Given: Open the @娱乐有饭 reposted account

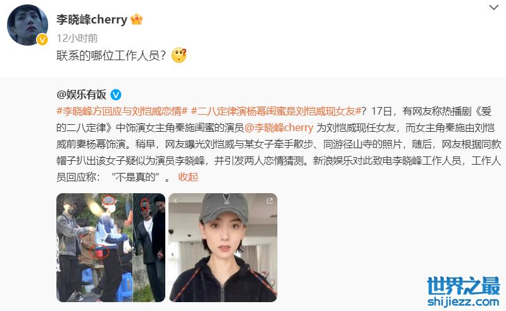Looking at the screenshot, I should click(81, 94).
